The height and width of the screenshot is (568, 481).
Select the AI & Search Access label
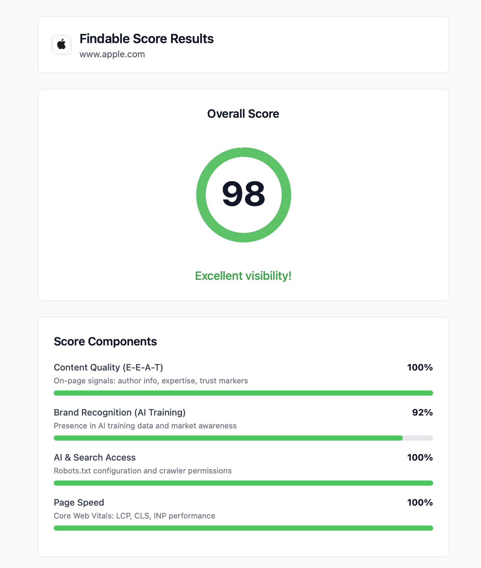pos(95,457)
